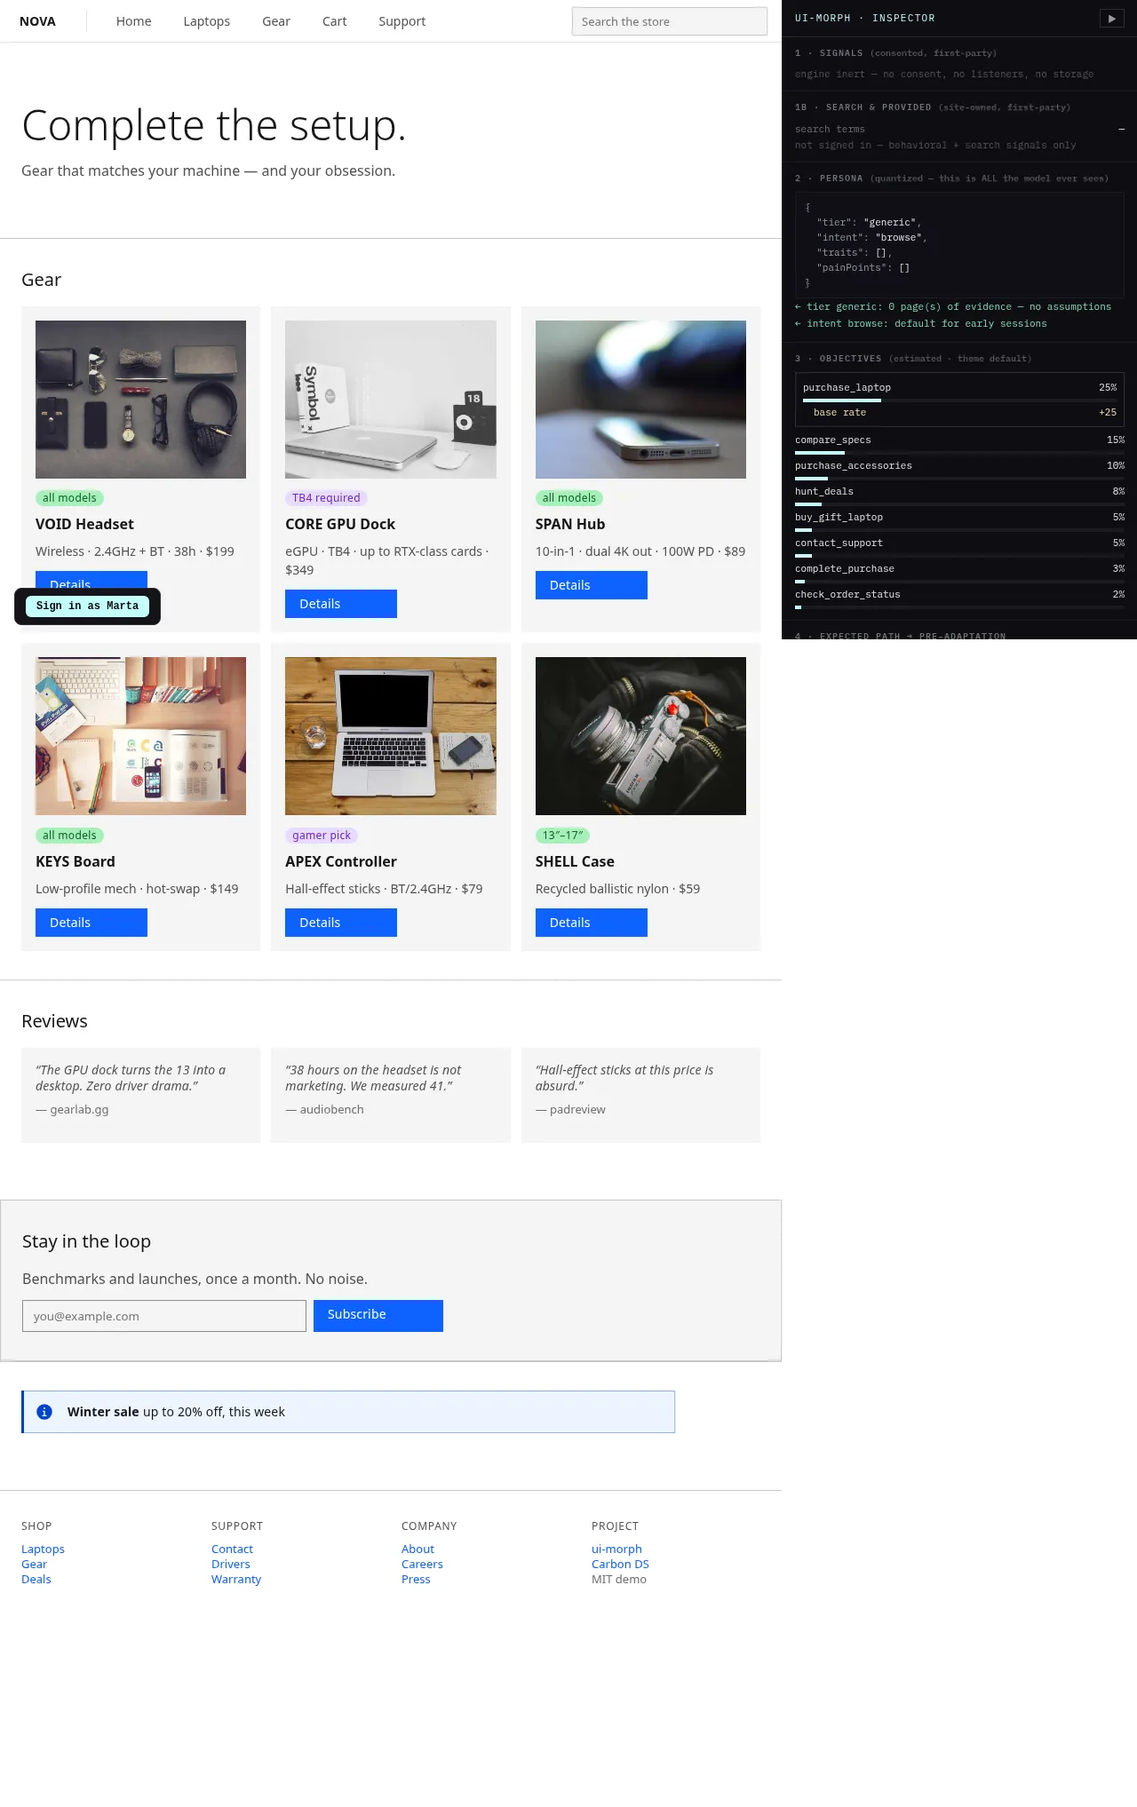The width and height of the screenshot is (1137, 1807).
Task: Open the Warranty footer link
Action: [236, 1579]
